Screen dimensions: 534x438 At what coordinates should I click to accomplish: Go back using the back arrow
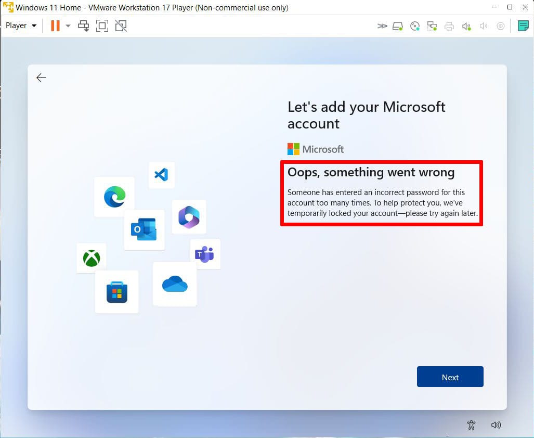[x=41, y=78]
